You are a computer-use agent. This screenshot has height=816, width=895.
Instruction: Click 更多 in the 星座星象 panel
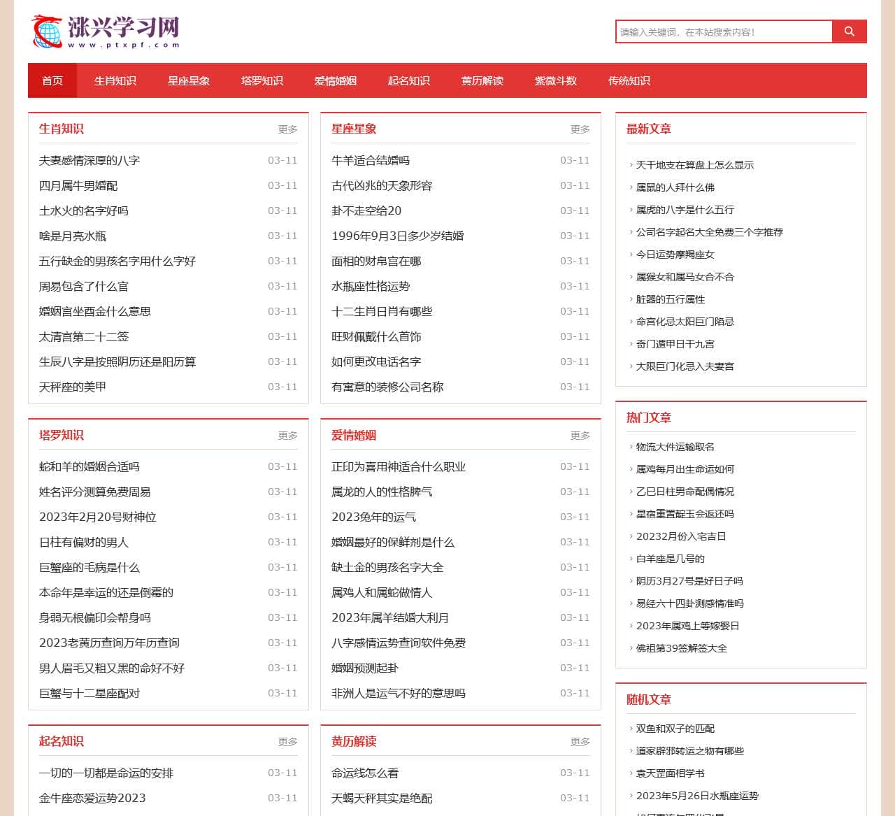coord(580,129)
